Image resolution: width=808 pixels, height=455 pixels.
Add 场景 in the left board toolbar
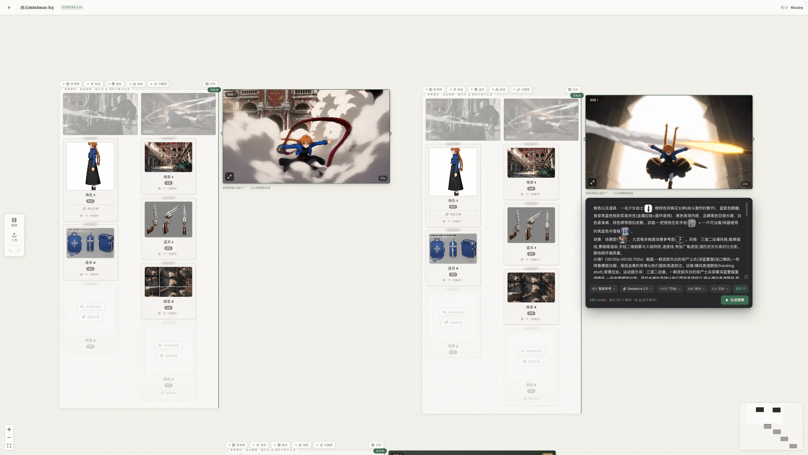tap(136, 84)
